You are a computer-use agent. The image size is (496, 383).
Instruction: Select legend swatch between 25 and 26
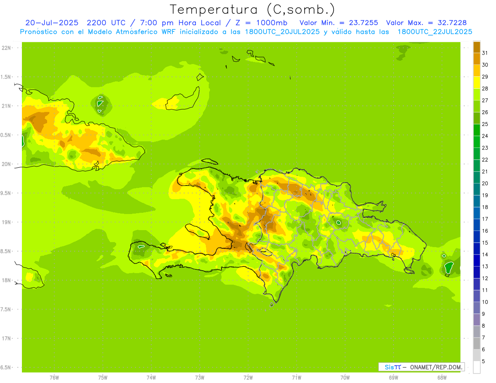tap(477, 118)
